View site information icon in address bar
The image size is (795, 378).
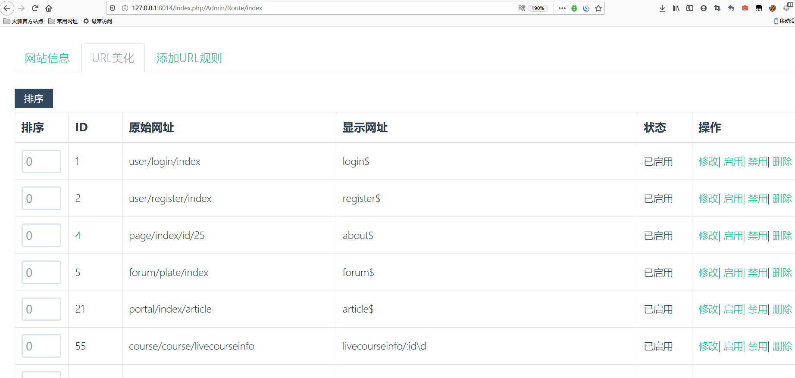click(x=125, y=8)
